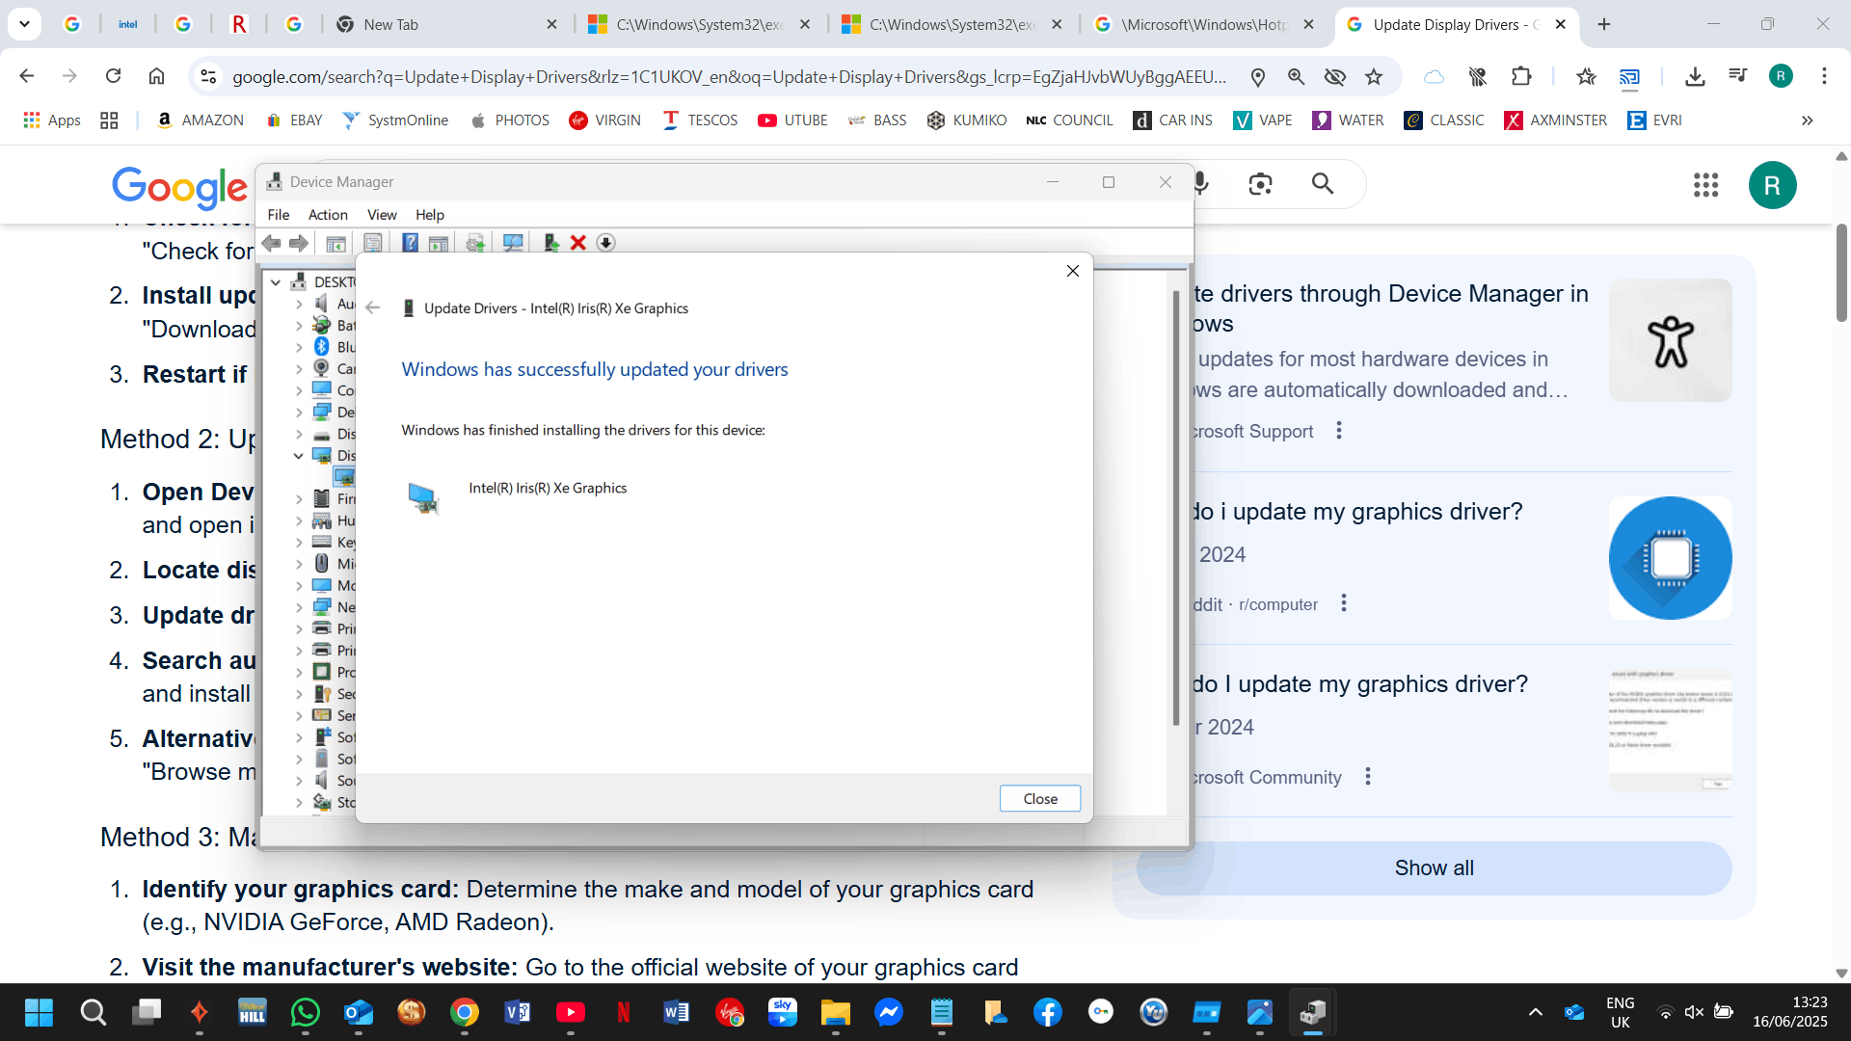Click the Disable device toolbar icon

coord(606,243)
